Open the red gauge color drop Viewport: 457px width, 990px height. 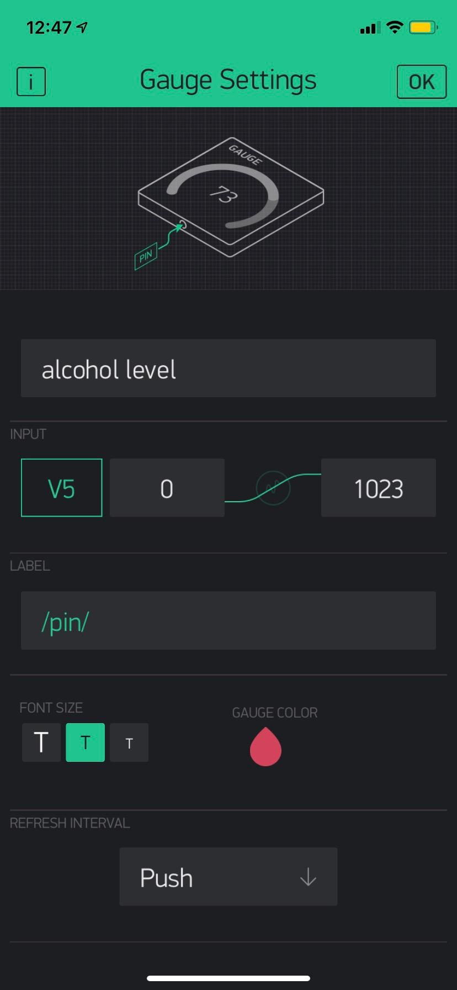[x=265, y=746]
